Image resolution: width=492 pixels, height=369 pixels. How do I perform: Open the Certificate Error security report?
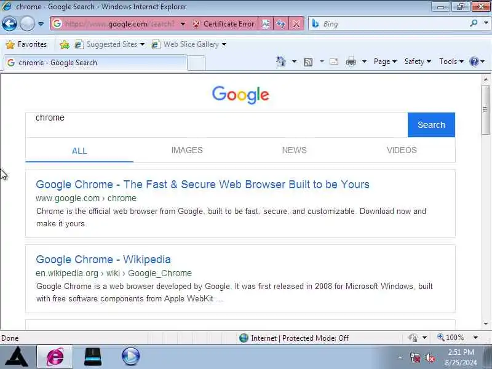223,24
